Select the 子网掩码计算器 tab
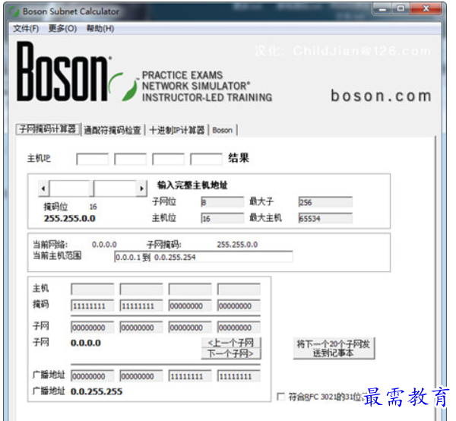This screenshot has height=421, width=456. click(x=48, y=129)
